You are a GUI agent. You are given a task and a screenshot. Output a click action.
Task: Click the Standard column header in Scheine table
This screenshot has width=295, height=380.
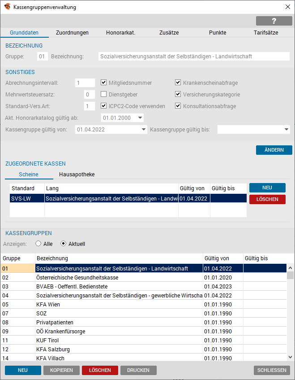(27, 188)
